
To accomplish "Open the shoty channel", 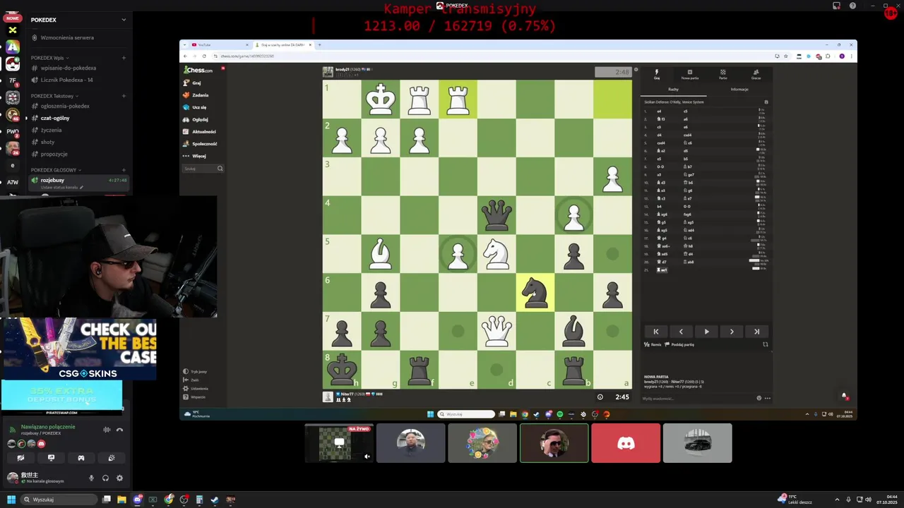I will point(47,142).
